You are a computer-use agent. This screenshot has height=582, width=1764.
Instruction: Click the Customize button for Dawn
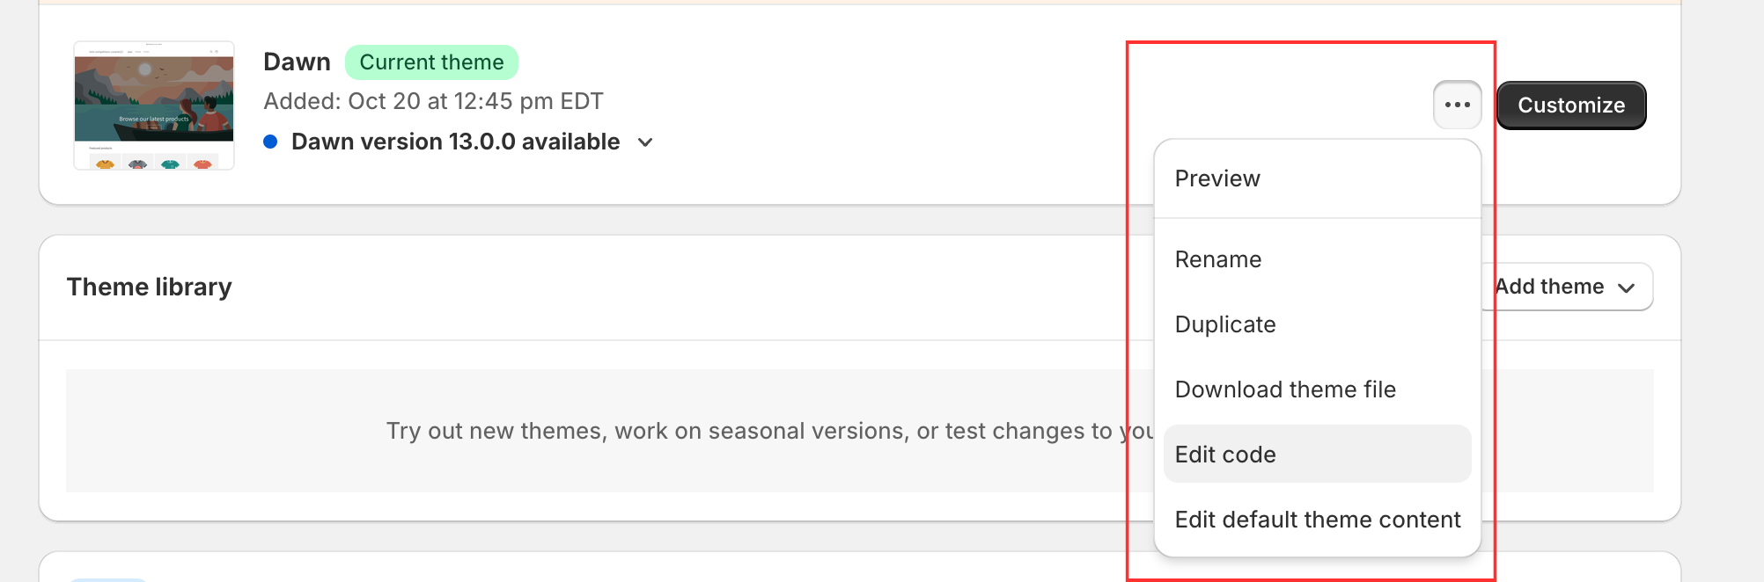click(1570, 105)
